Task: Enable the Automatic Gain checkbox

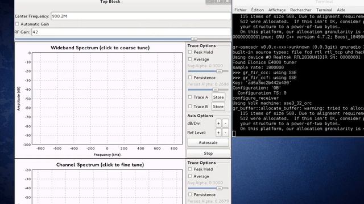Action: (x=17, y=24)
